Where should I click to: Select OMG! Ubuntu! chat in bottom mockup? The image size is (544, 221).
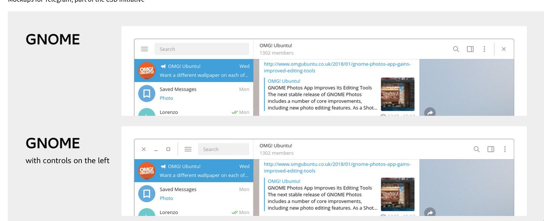(194, 170)
